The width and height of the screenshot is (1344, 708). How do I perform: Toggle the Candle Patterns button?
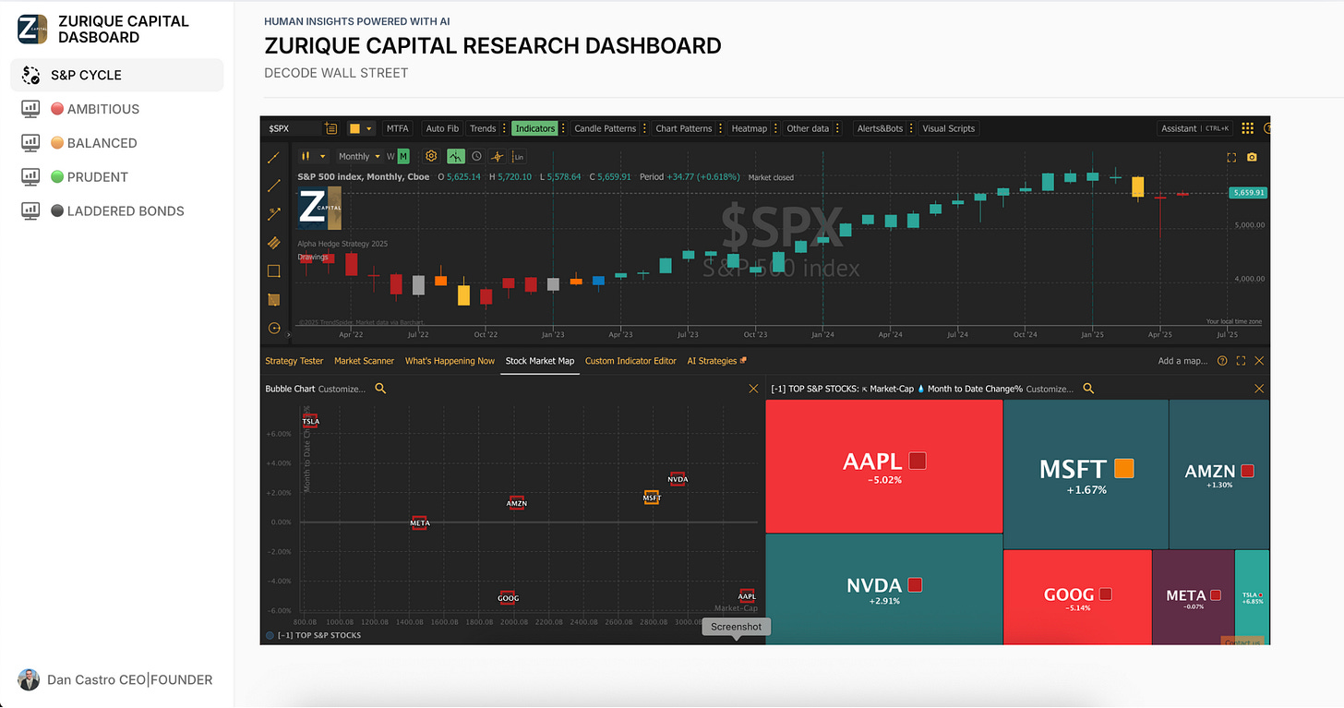[606, 128]
